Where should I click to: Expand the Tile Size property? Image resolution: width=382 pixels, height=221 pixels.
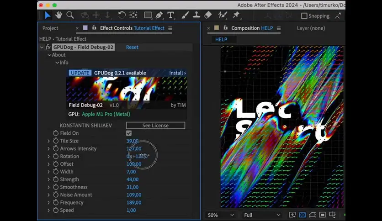click(48, 141)
